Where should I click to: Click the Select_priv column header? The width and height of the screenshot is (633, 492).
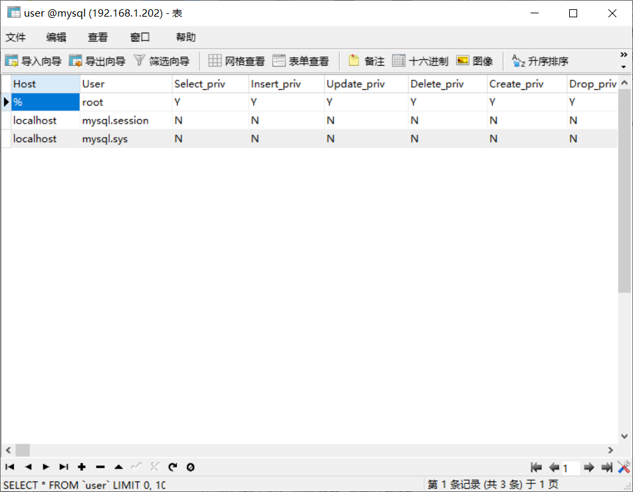click(199, 84)
